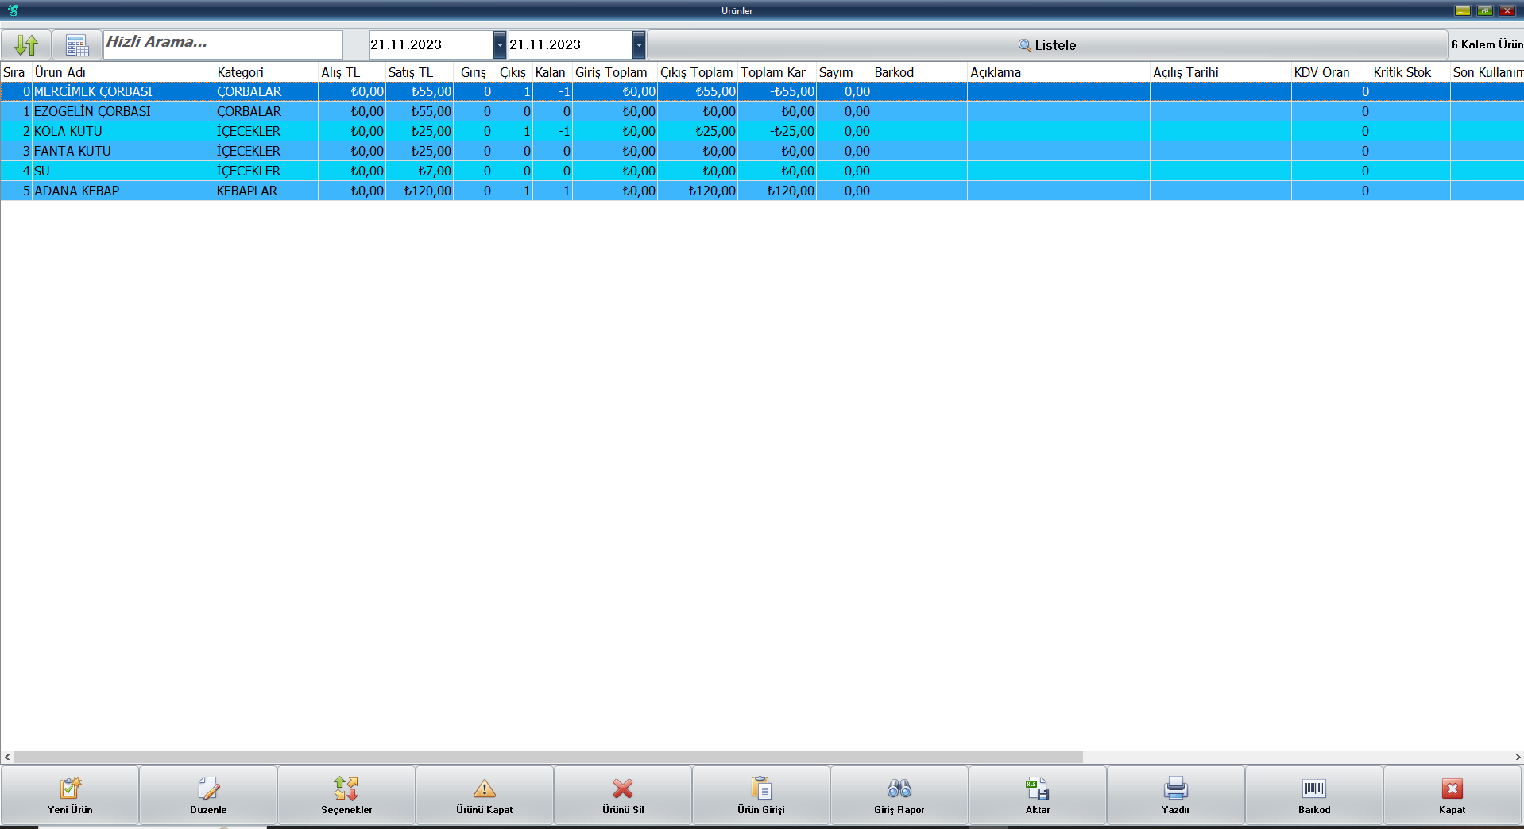Click the Çıkış Toplam column header

698,72
